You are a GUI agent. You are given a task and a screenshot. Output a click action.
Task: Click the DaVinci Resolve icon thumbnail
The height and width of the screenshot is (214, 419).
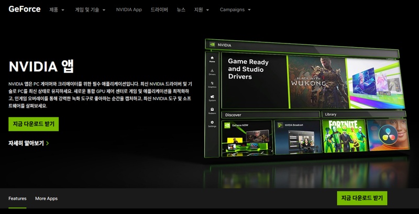(x=387, y=135)
